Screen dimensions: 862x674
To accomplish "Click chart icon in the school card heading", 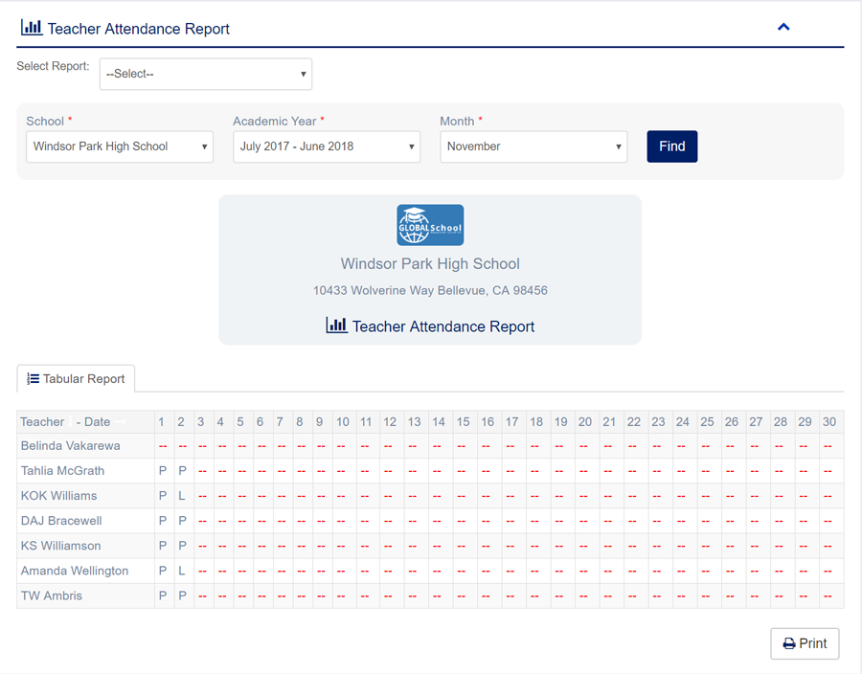I will pyautogui.click(x=336, y=326).
